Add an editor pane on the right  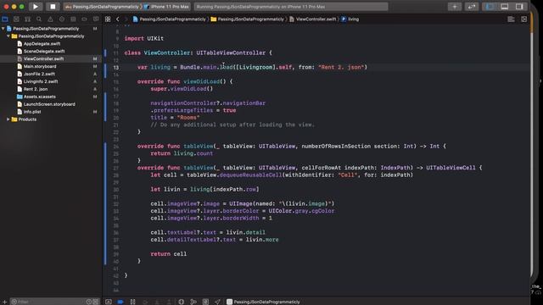(524, 19)
